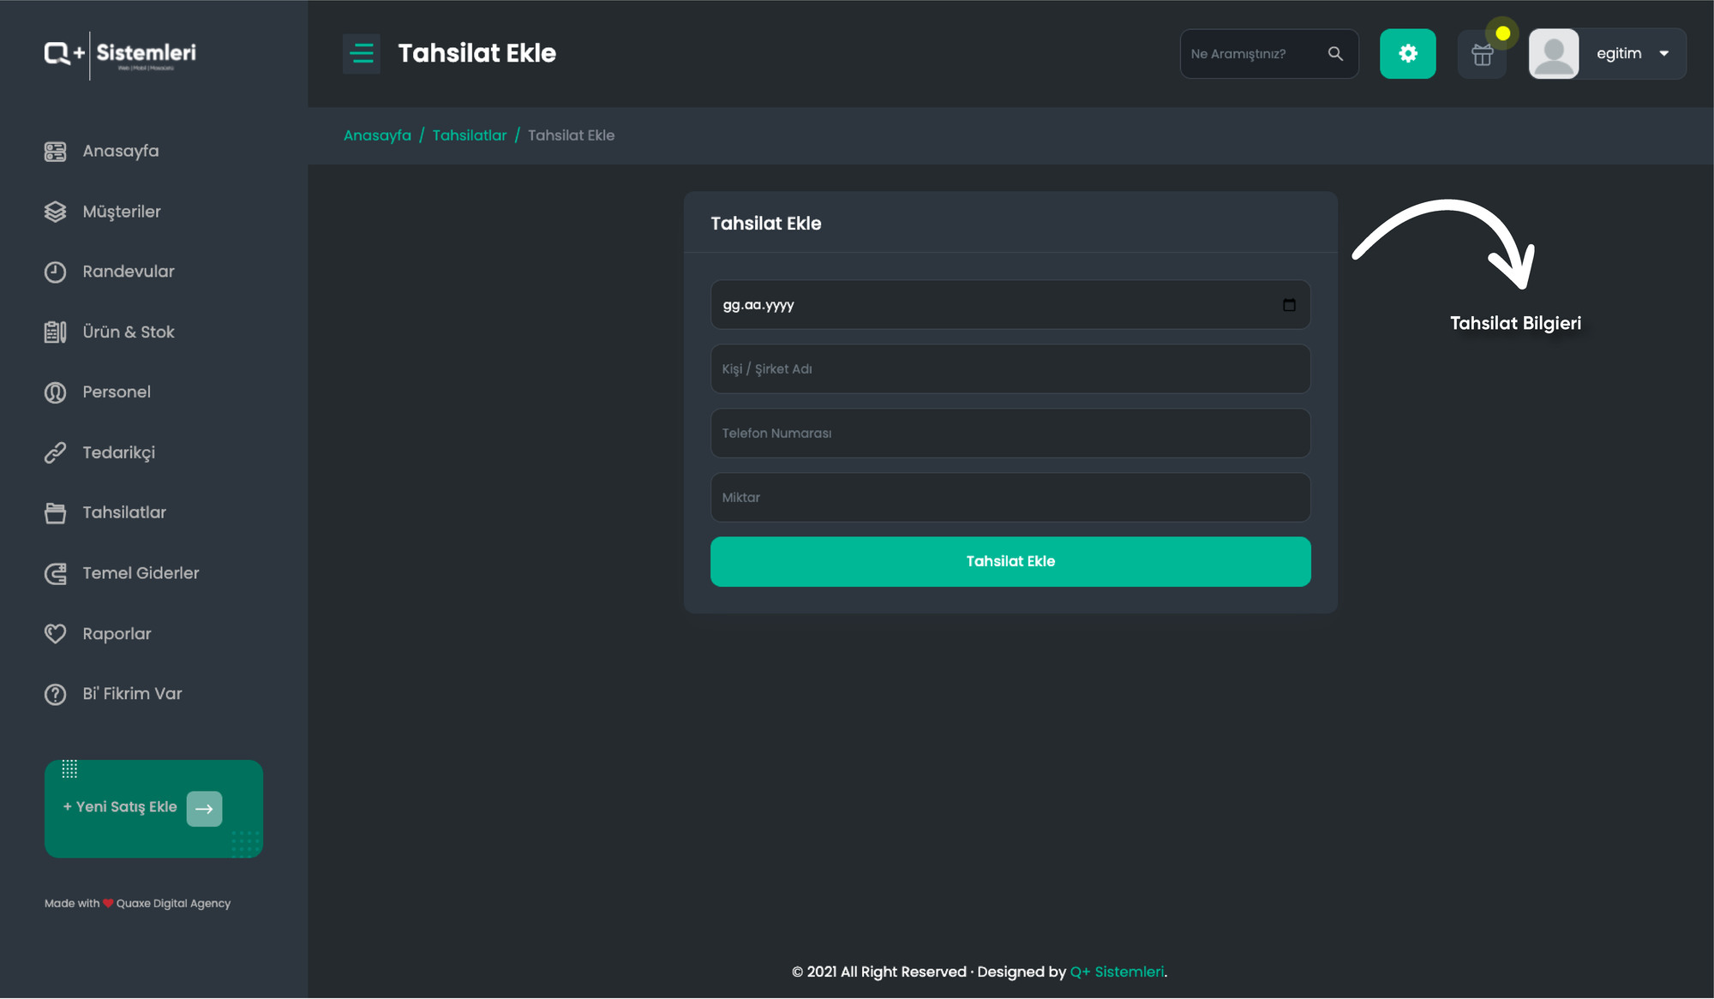Click the Bi' Fikrim Var question icon
The height and width of the screenshot is (999, 1714).
55,694
